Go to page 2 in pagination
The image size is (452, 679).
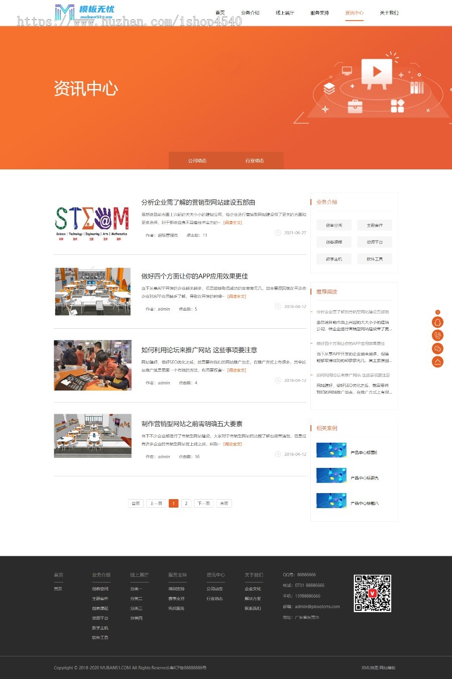[186, 503]
